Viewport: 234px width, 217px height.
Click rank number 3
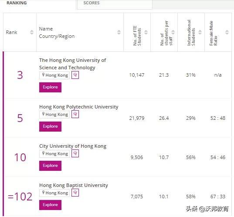(x=20, y=75)
